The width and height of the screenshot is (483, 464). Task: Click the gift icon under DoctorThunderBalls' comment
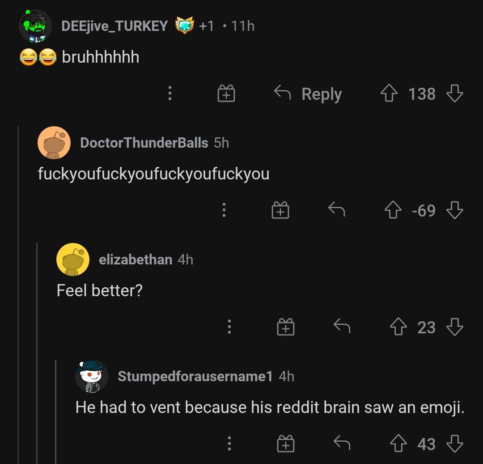280,210
